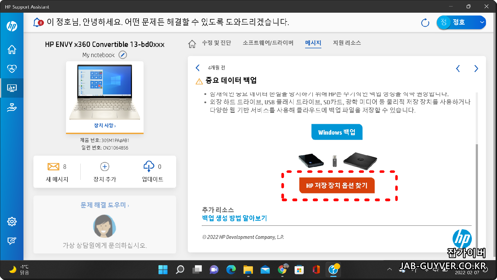Screen dimensions: 497x280
Task: Click the back arrow beside 4개월 전
Action: pos(198,68)
